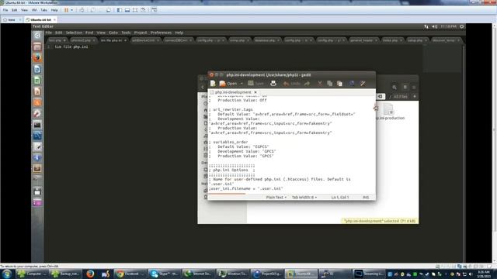Screen dimensions: 497x279
Task: Open the Ubuntu Dash from launcher
Action: click(x=37, y=36)
